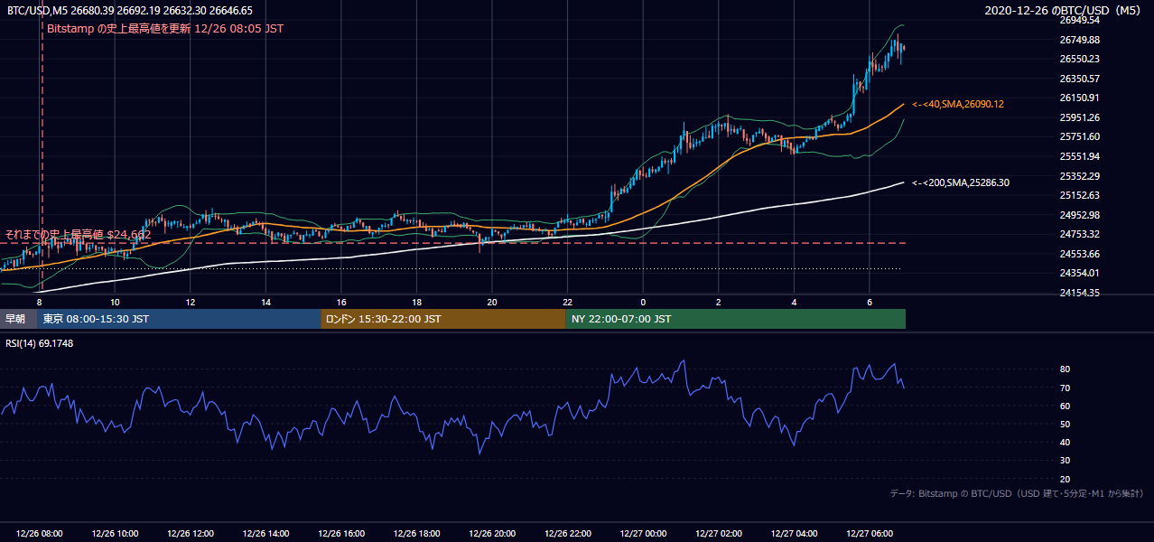
Task: Click the hour tick '22' under the price chart
Action: pyautogui.click(x=567, y=302)
